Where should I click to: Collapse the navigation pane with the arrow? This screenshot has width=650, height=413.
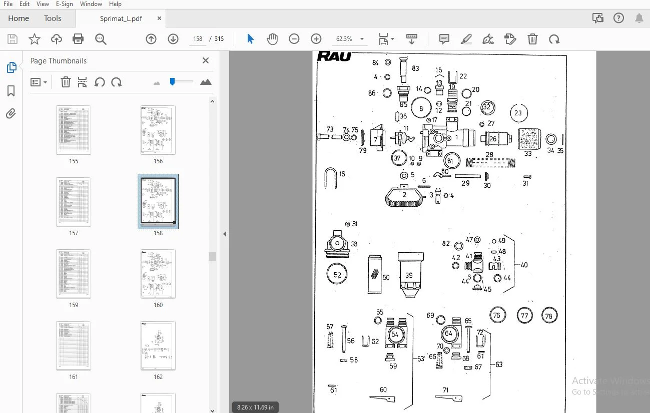[225, 234]
